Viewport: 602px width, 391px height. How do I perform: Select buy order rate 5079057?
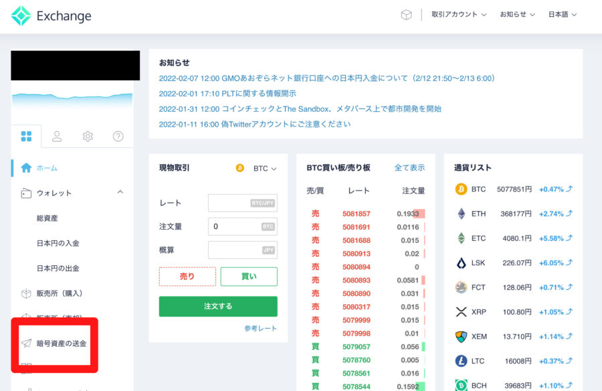[x=357, y=347]
